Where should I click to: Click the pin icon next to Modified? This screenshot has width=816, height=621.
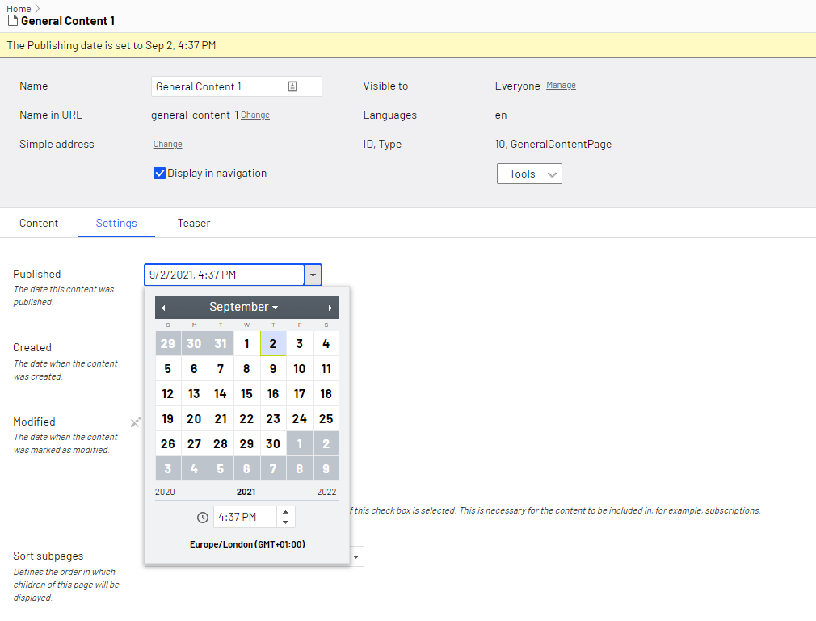(x=136, y=422)
